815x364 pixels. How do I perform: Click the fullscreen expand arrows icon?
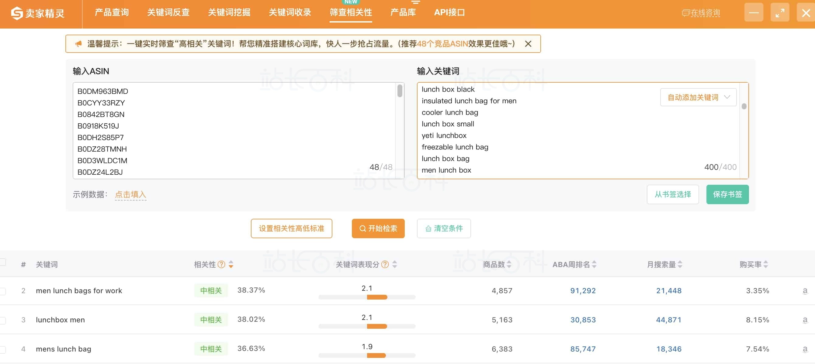point(779,13)
